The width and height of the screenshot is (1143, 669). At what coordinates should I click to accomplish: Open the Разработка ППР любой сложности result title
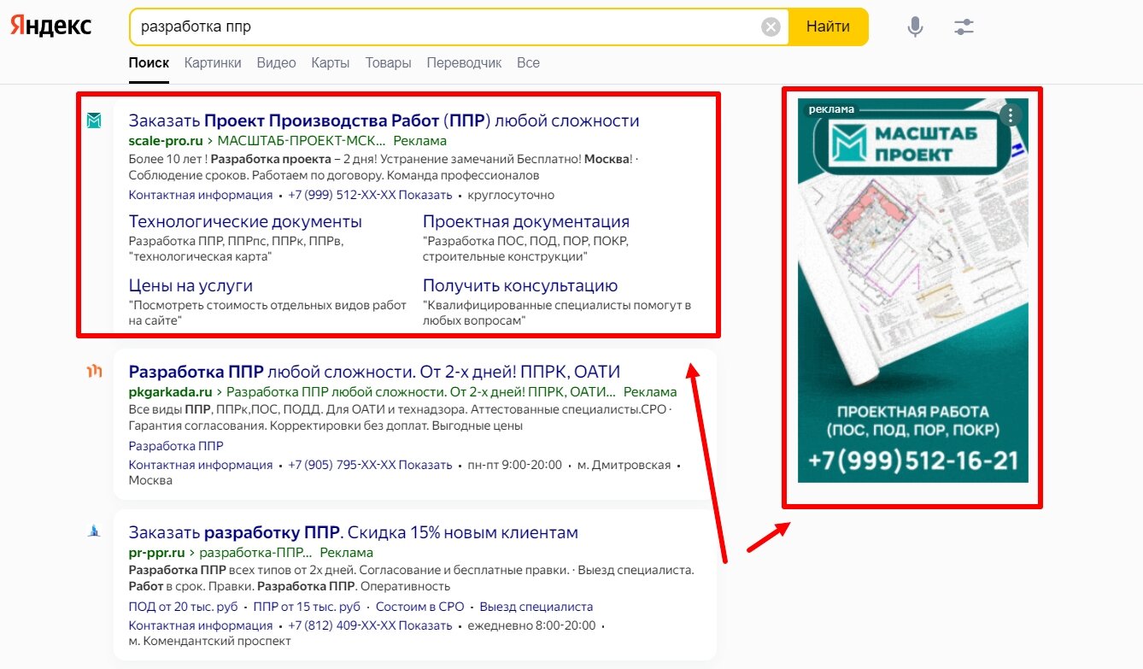click(x=374, y=372)
